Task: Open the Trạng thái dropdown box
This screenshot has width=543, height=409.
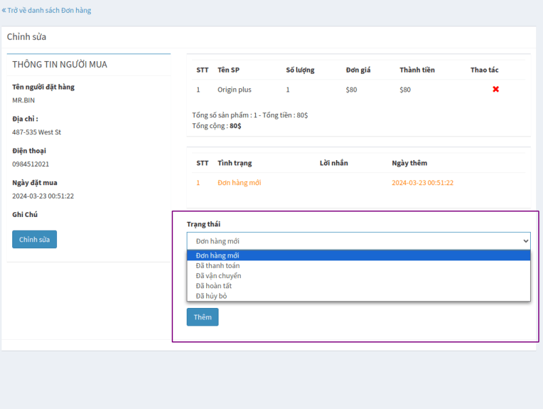Action: click(x=358, y=241)
